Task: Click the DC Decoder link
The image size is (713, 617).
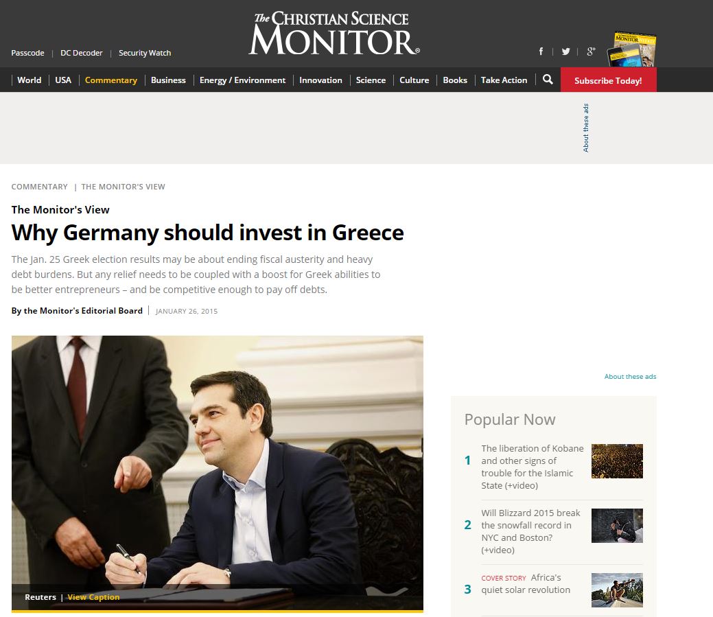Action: [82, 53]
